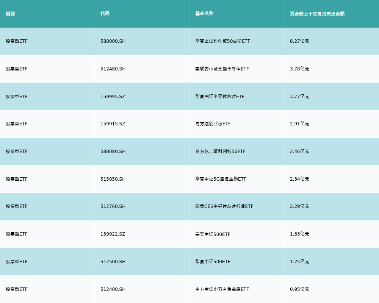Viewport: 379px width, 303px height.
Task: Click 股票型ETF in the 588080.SH row
Action: pos(17,151)
